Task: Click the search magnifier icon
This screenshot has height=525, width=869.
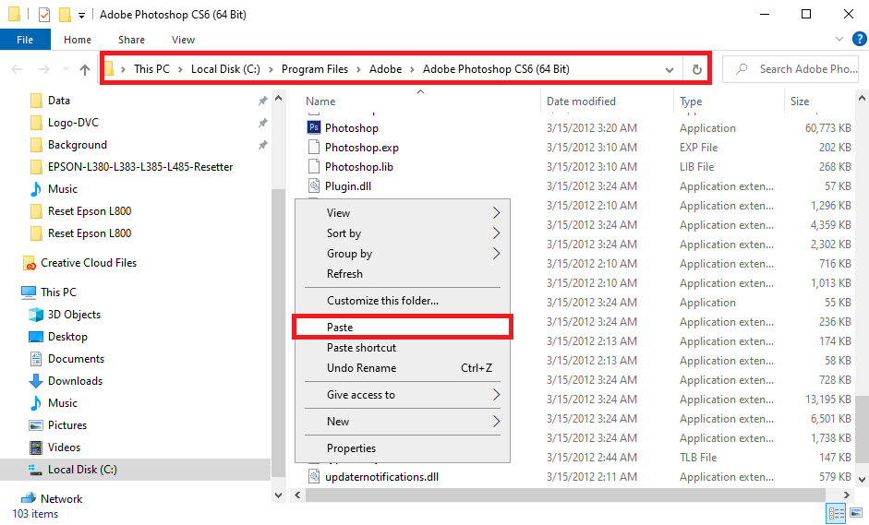Action: [741, 68]
